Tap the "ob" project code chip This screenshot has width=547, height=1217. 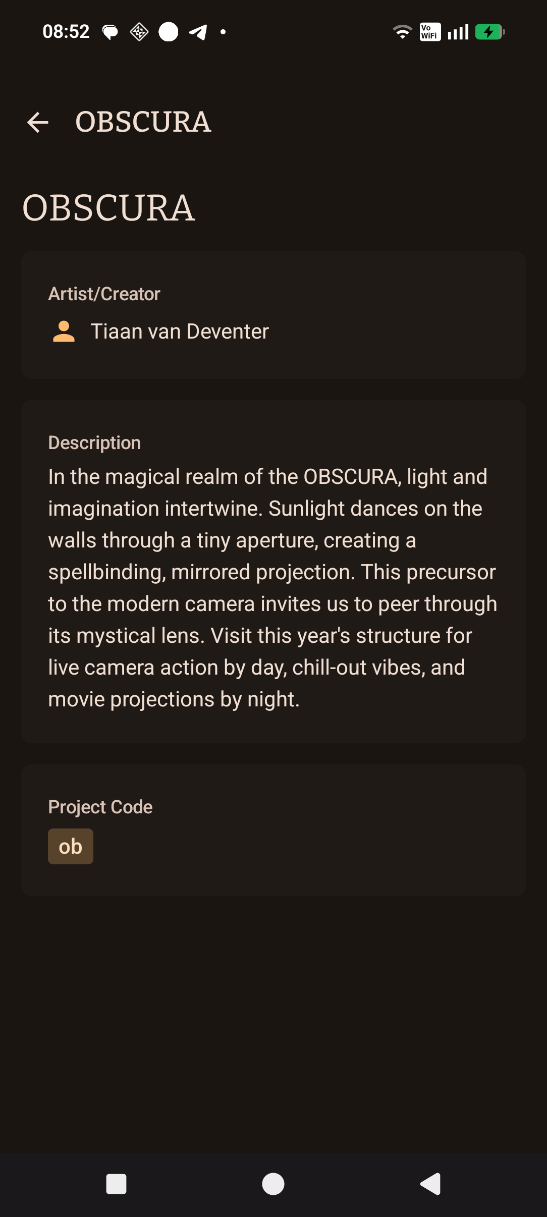coord(71,846)
